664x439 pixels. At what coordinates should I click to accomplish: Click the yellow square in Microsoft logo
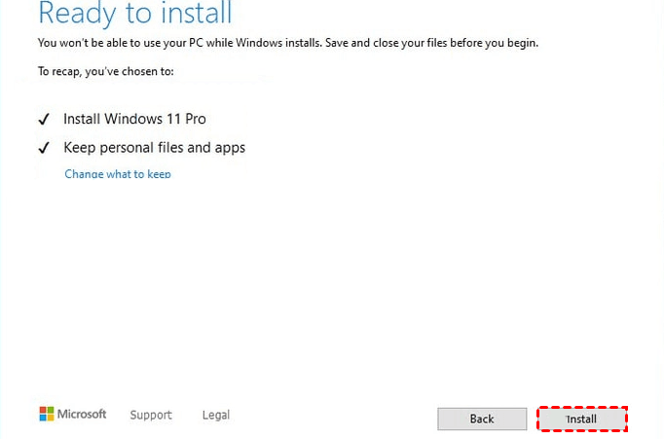tap(51, 418)
